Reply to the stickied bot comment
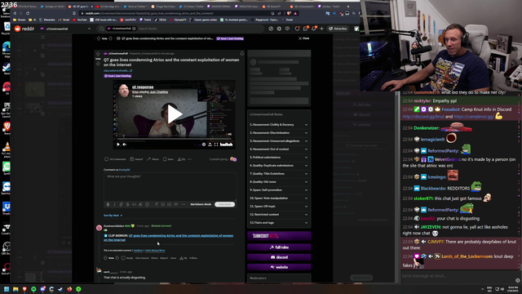Image resolution: width=522 pixels, height=294 pixels. coord(127,258)
